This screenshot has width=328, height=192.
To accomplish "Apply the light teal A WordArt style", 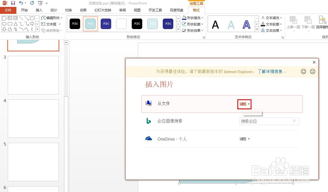I will click(231, 25).
